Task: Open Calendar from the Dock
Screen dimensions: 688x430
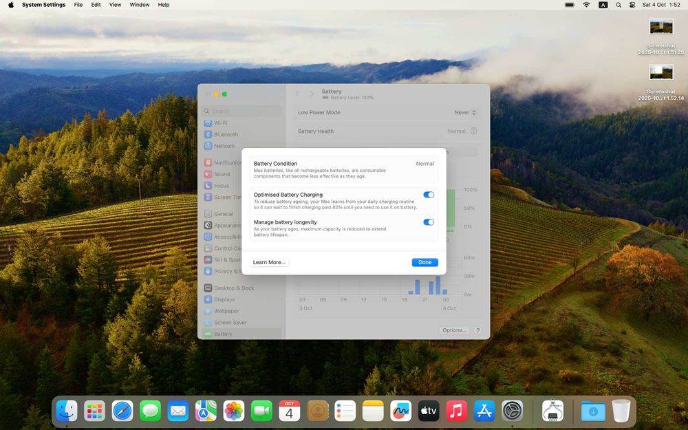Action: click(290, 411)
